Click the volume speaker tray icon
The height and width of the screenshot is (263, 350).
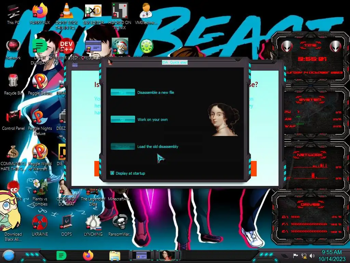click(312, 255)
